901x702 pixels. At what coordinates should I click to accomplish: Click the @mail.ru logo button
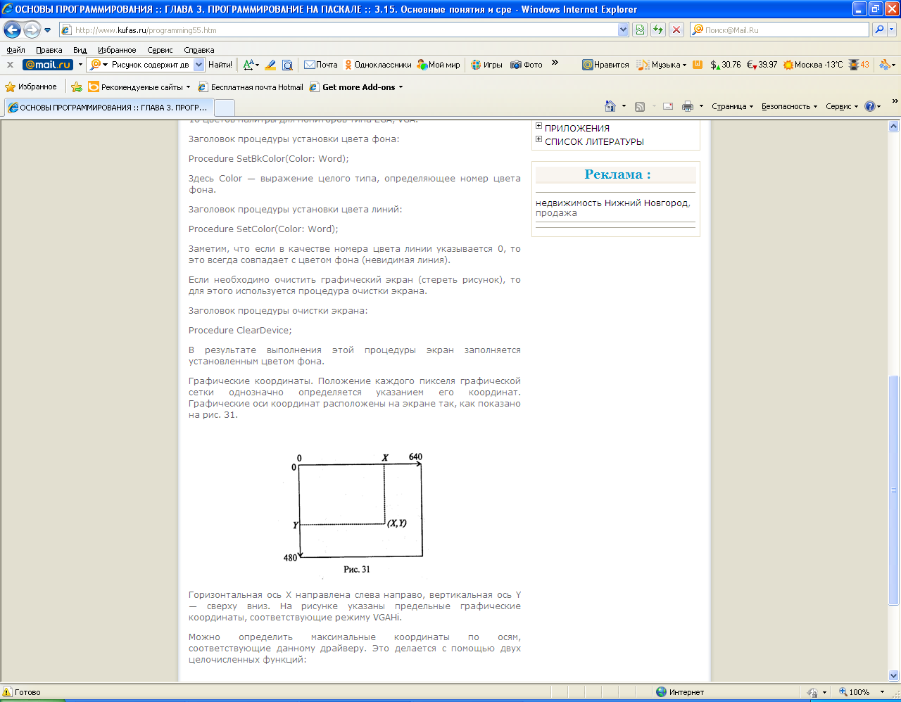[x=48, y=65]
